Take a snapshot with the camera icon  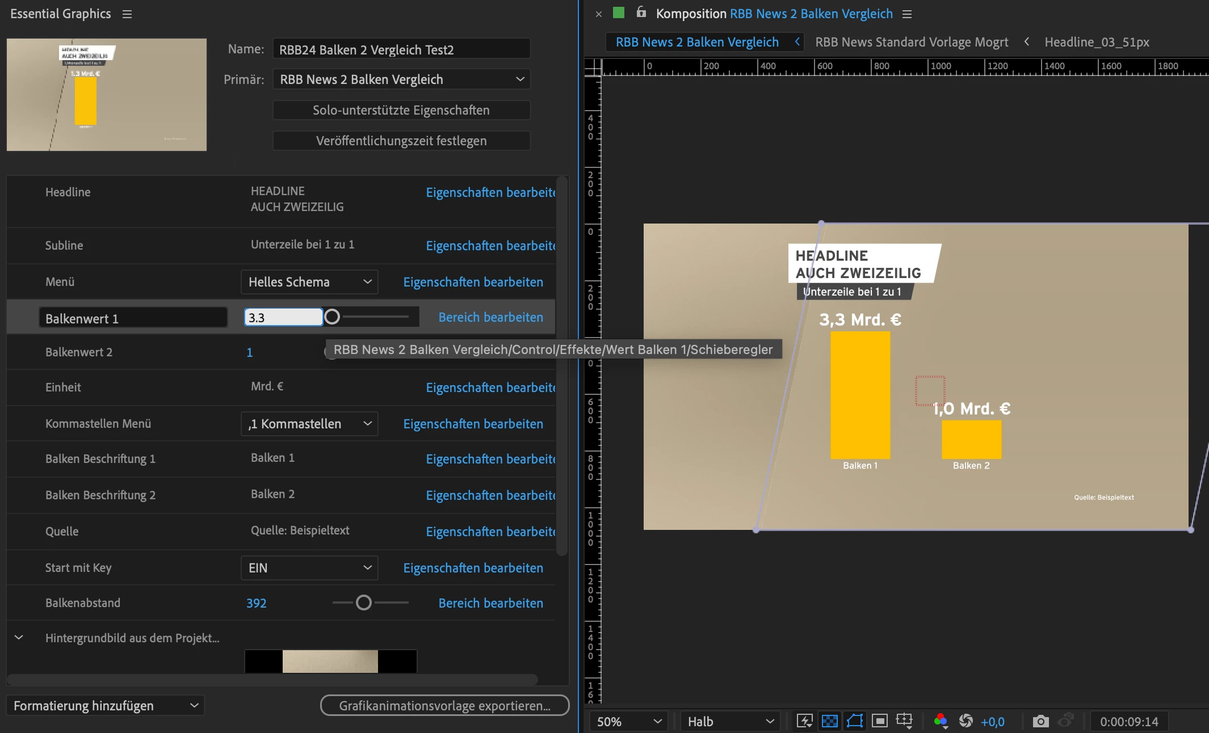pos(1040,721)
